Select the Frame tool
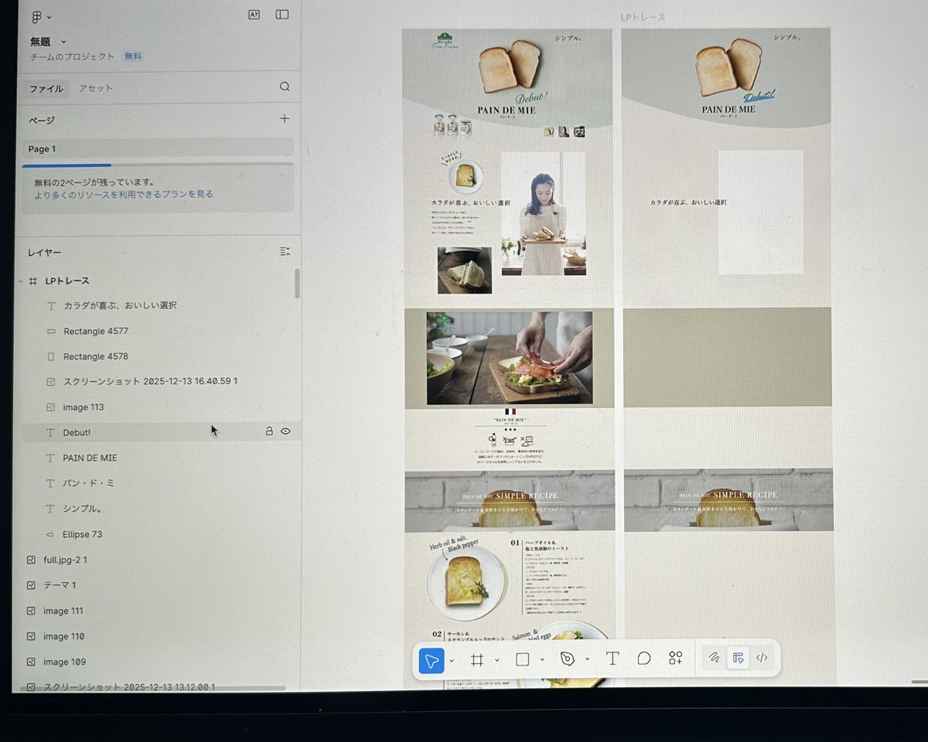Image resolution: width=928 pixels, height=742 pixels. [x=477, y=659]
